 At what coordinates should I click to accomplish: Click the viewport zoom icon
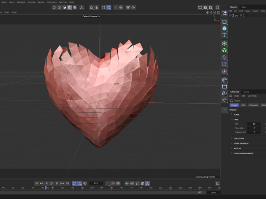(x=211, y=12)
